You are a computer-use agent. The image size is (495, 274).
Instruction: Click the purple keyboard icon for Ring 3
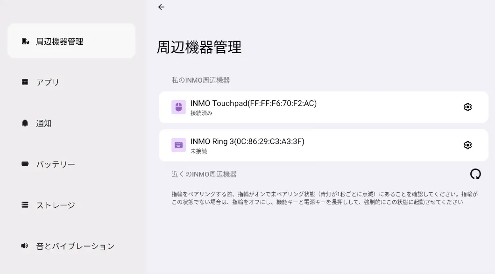(178, 145)
